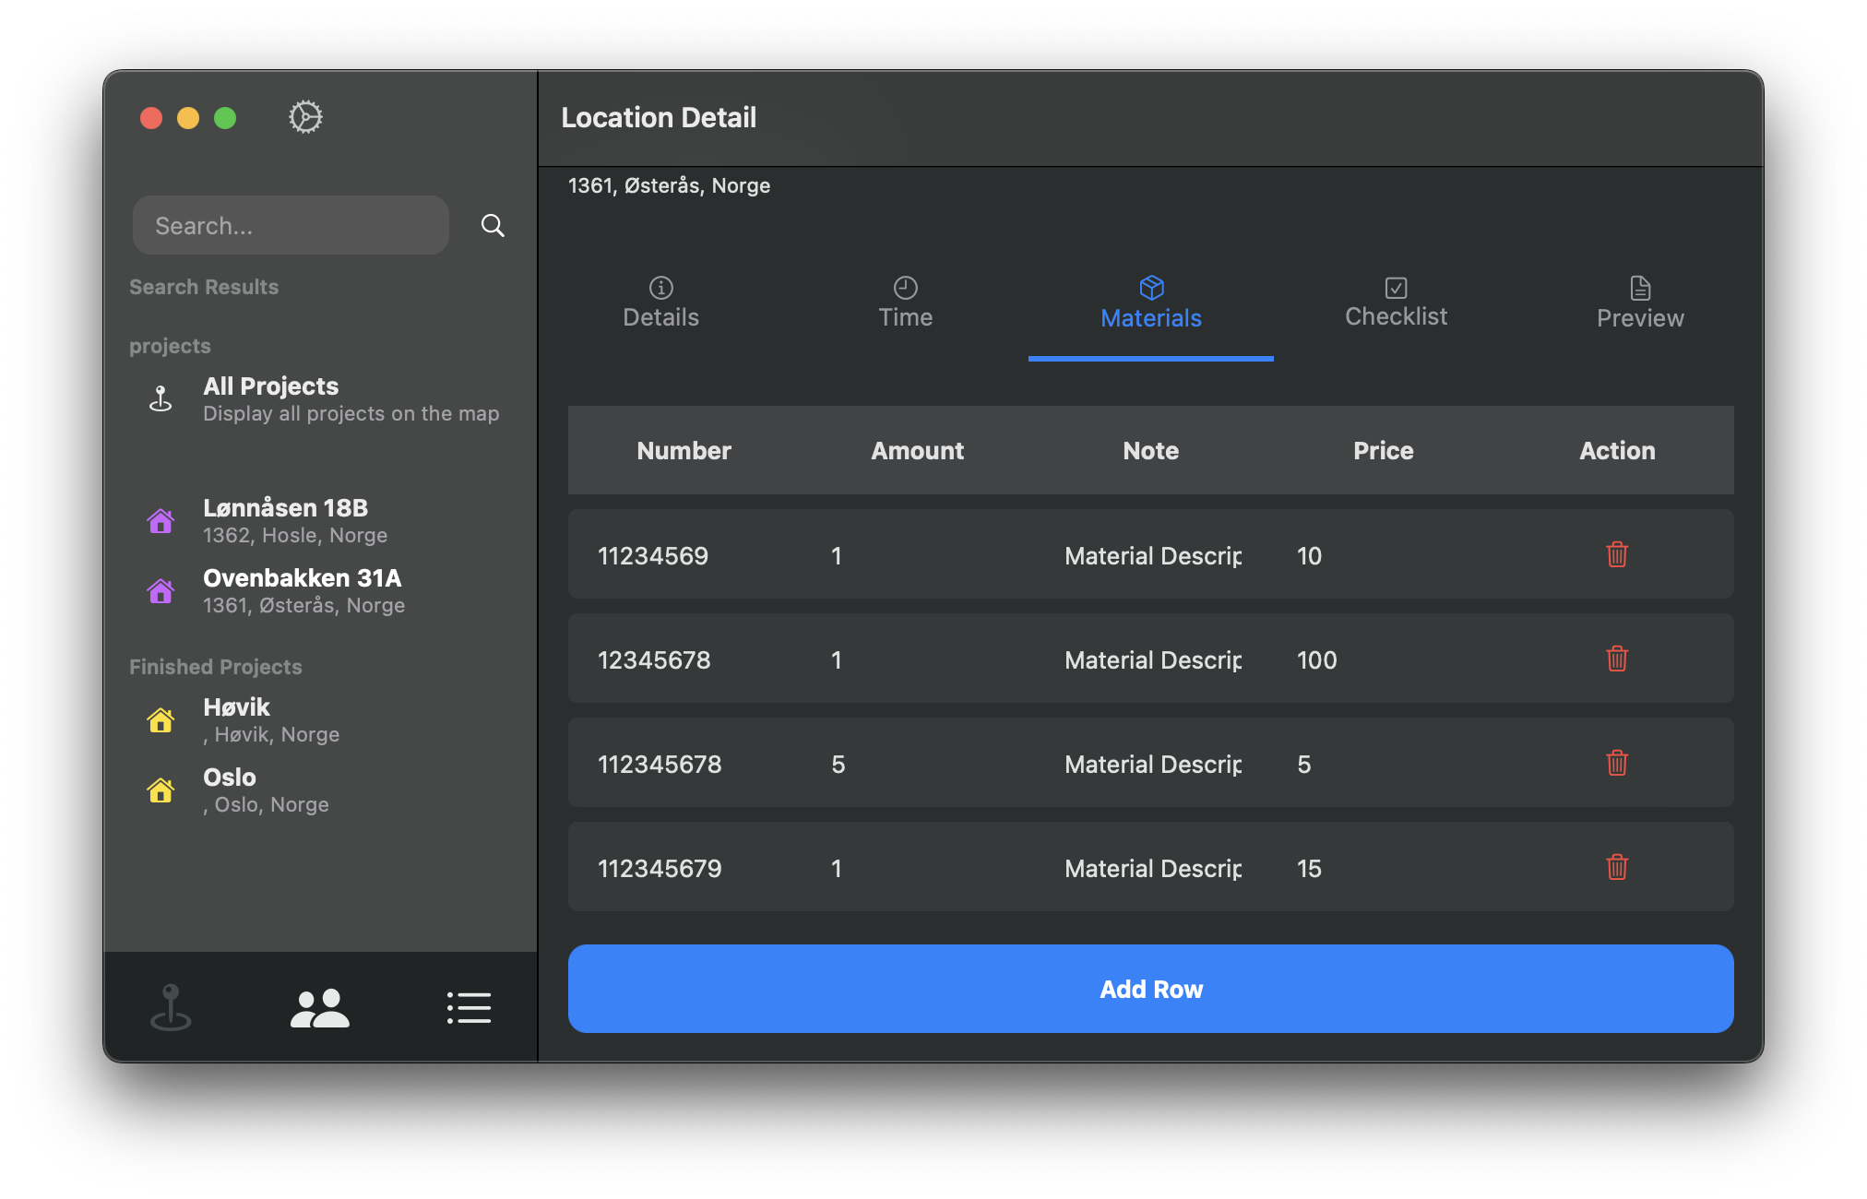Image resolution: width=1867 pixels, height=1199 pixels.
Task: Click amount 1 in row 12345678
Action: click(x=836, y=659)
